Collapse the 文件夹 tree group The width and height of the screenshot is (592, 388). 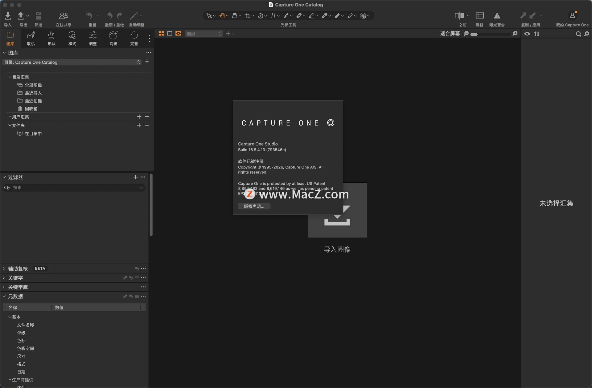pyautogui.click(x=10, y=125)
